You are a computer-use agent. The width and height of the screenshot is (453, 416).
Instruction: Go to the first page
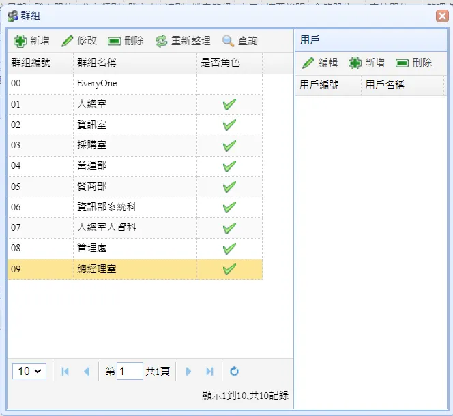[65, 371]
